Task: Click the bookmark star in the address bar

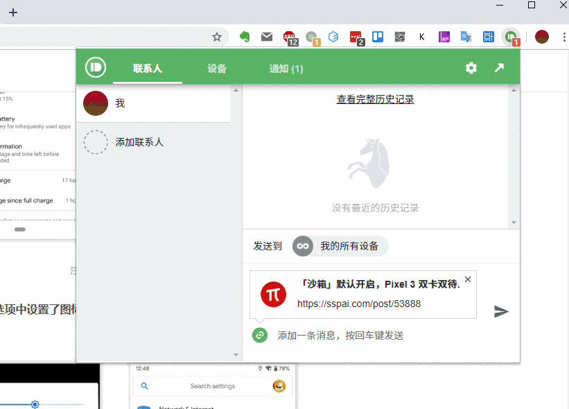Action: pyautogui.click(x=217, y=37)
